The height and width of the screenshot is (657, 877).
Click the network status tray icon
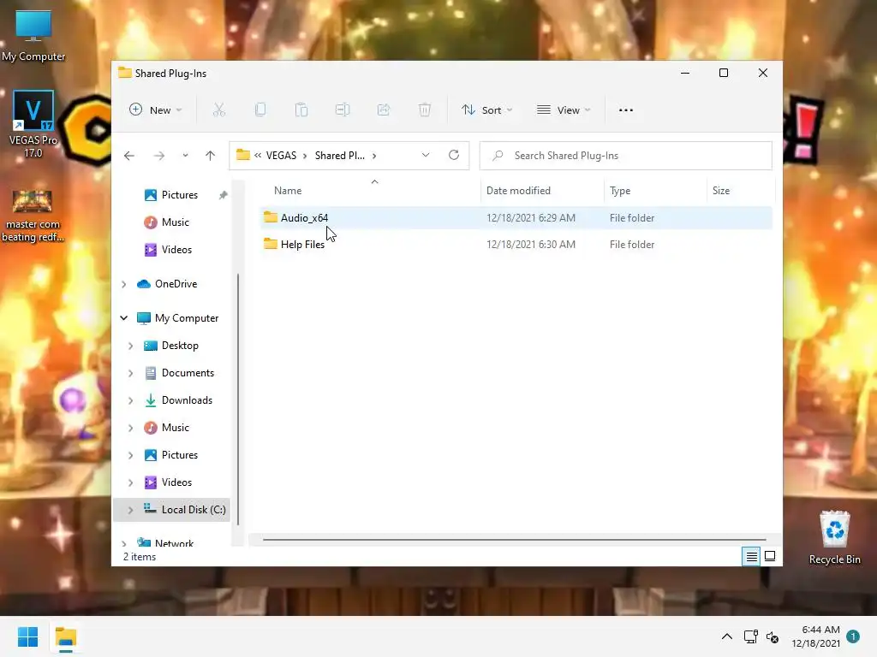click(x=750, y=636)
